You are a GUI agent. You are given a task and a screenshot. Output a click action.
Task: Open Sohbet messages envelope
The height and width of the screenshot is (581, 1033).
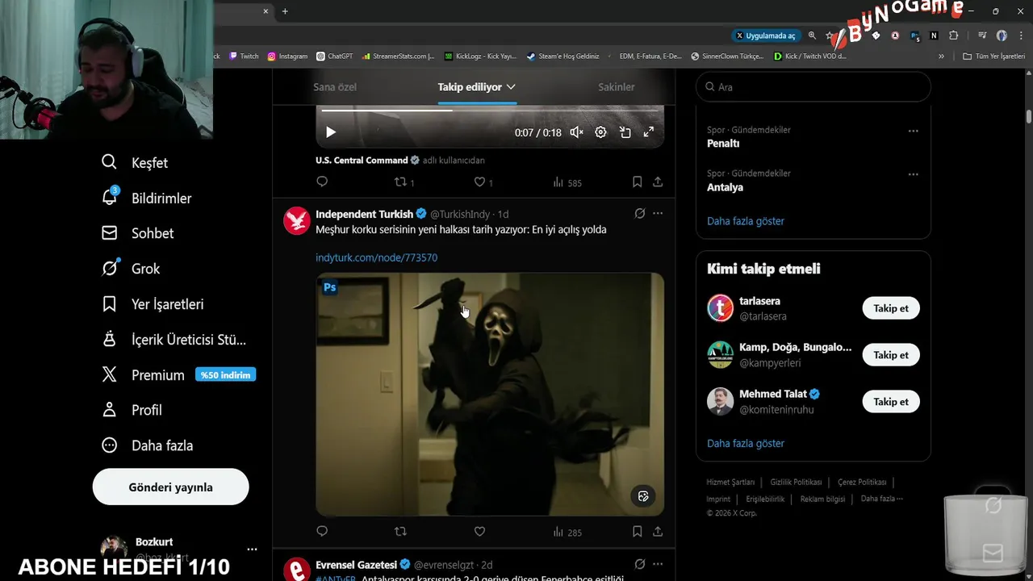(137, 233)
